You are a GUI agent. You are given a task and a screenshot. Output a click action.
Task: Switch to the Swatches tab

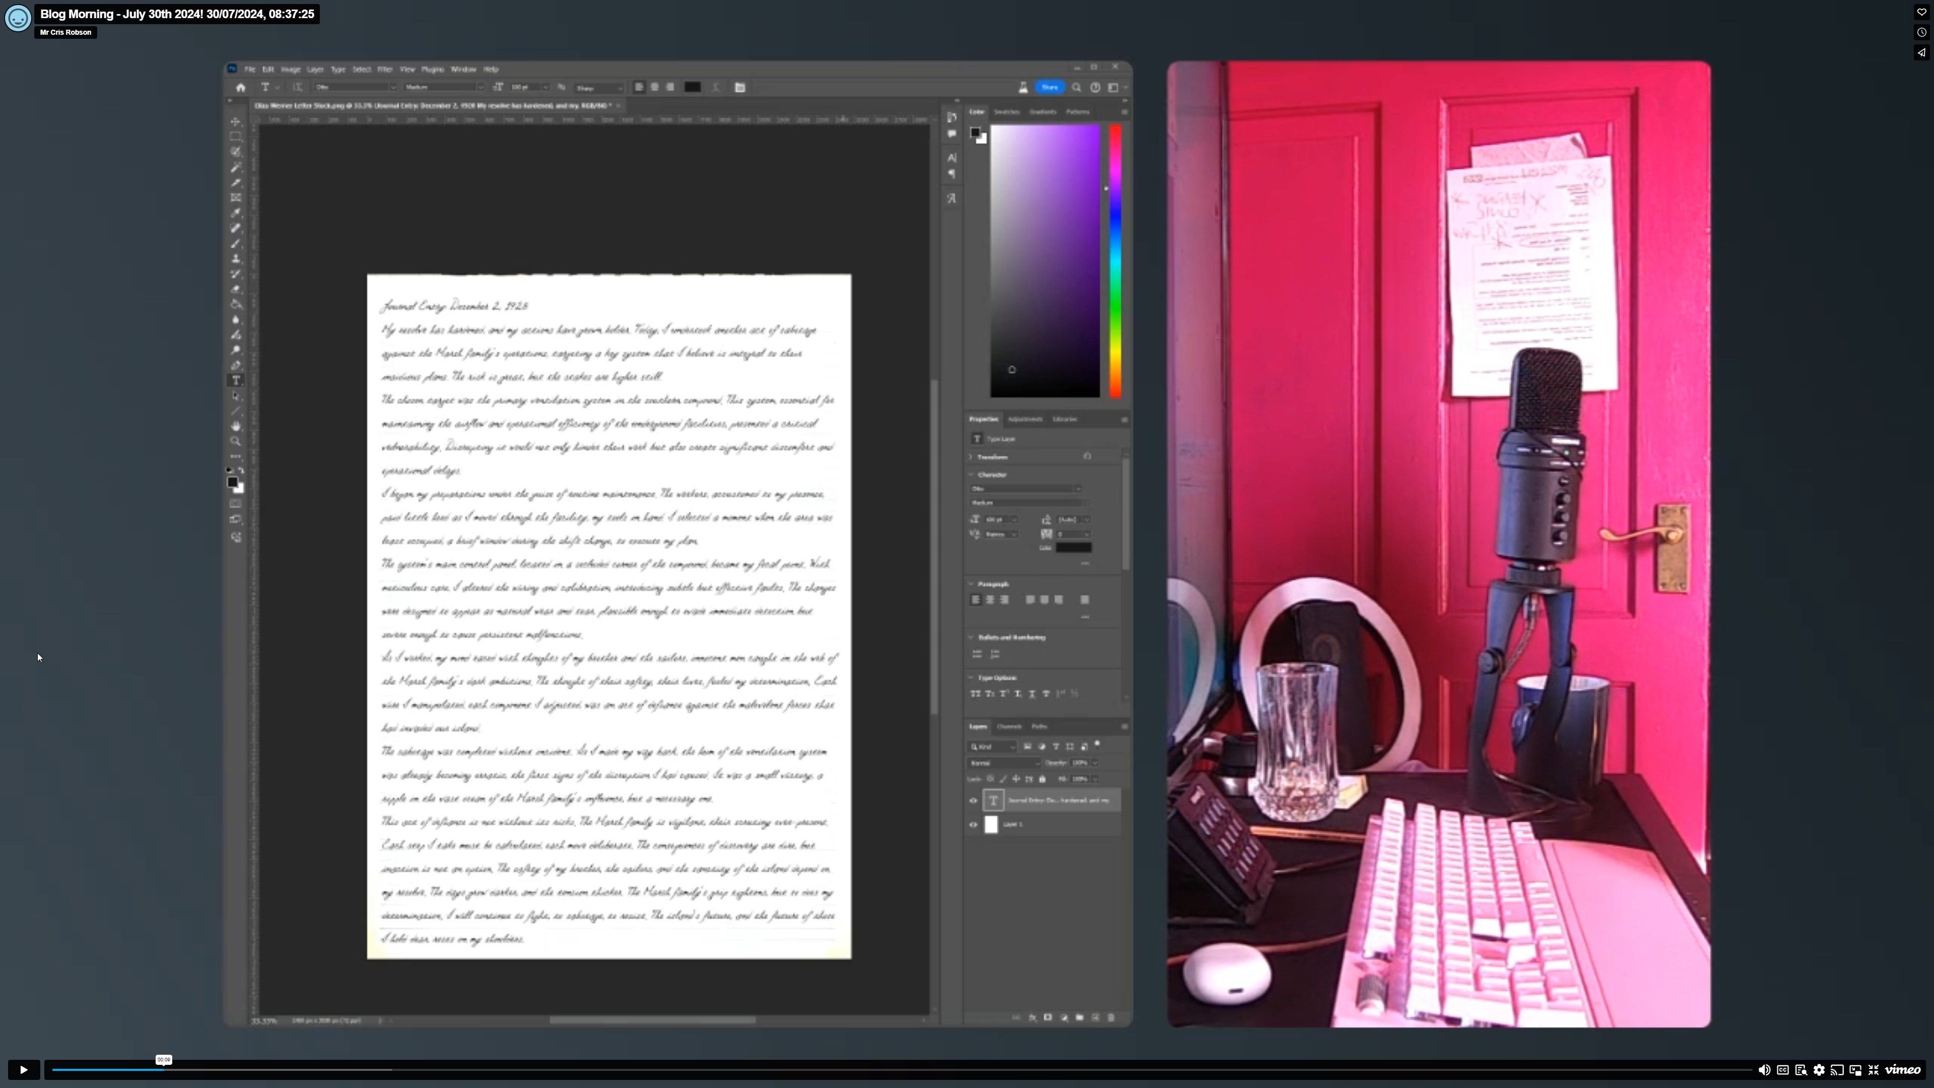click(x=1007, y=112)
